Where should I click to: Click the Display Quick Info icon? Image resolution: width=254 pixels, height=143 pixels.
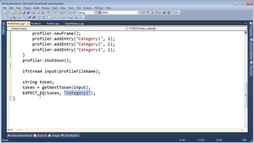click(15, 17)
